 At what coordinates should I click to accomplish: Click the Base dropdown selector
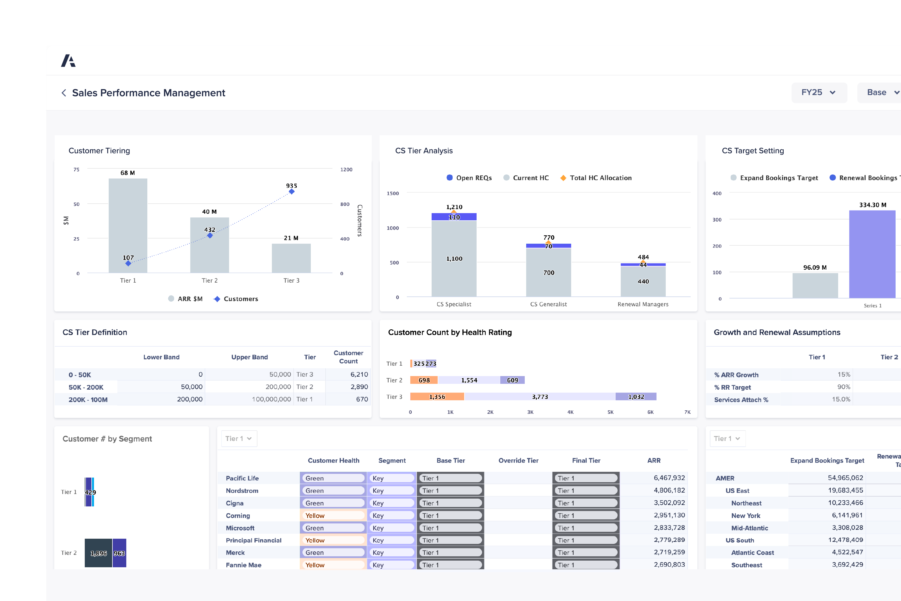[x=880, y=93]
